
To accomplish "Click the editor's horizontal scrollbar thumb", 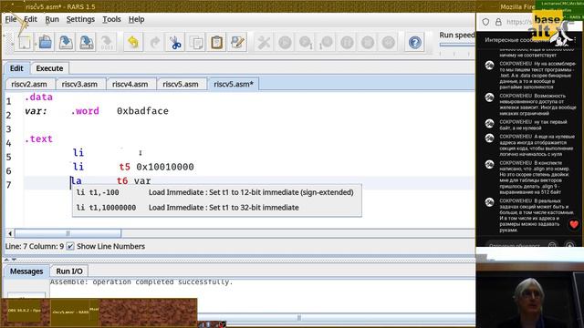I will 68,233.
